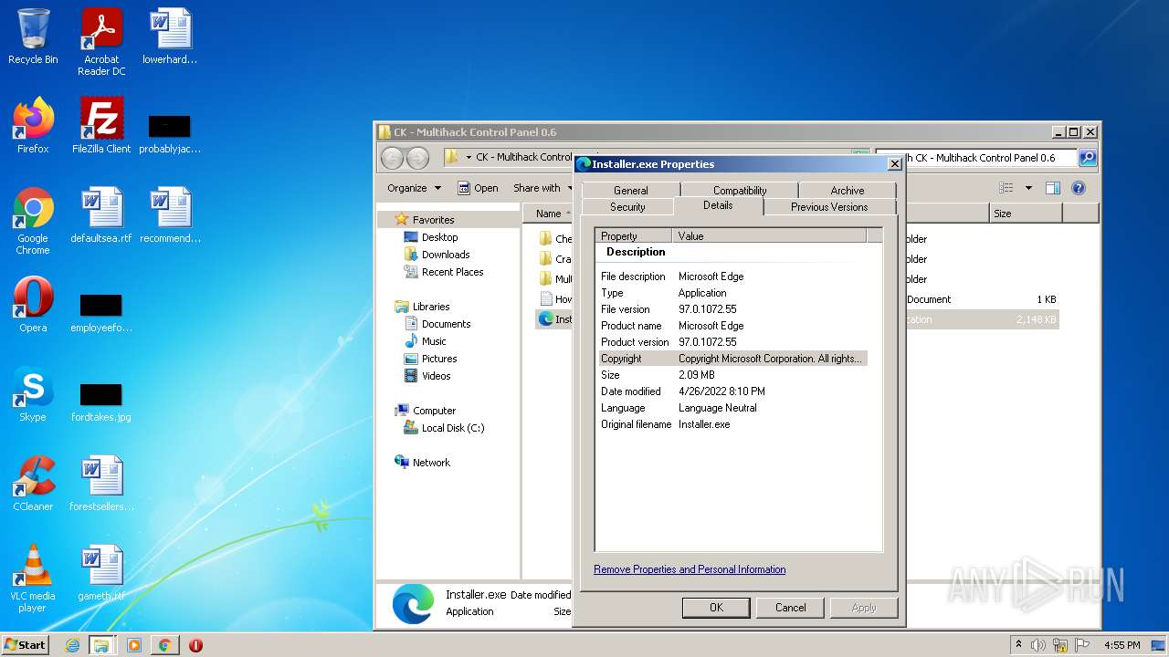
Task: Switch to the General tab
Action: 630,191
